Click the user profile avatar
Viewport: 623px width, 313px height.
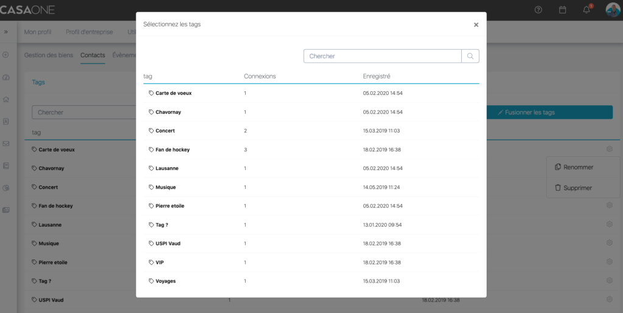[x=613, y=10]
